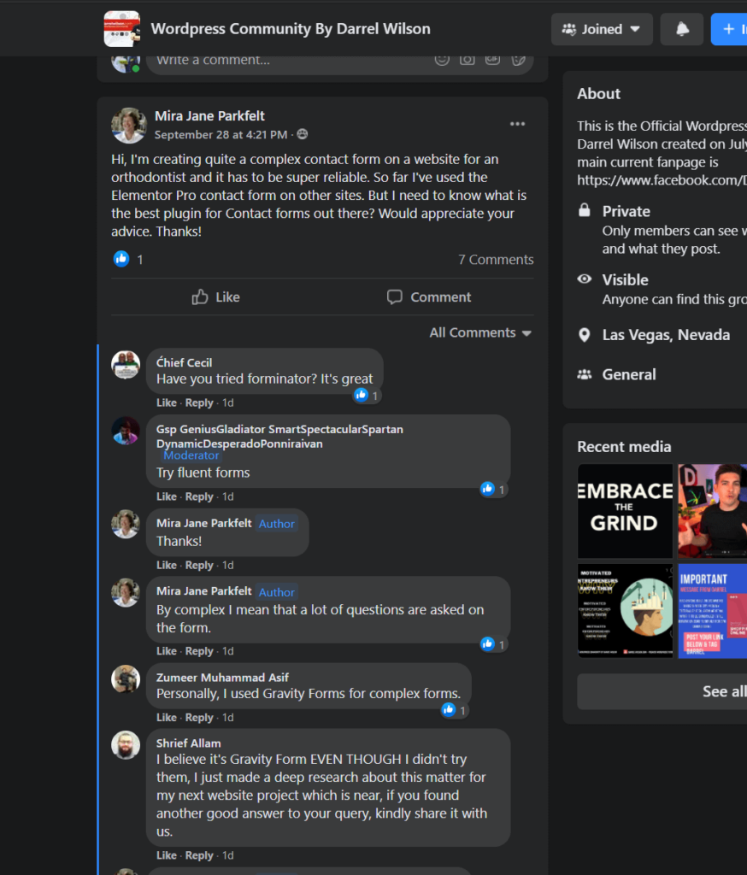Open the Embrace The Grind media thumbnail
Viewport: 747px width, 875px height.
[625, 511]
